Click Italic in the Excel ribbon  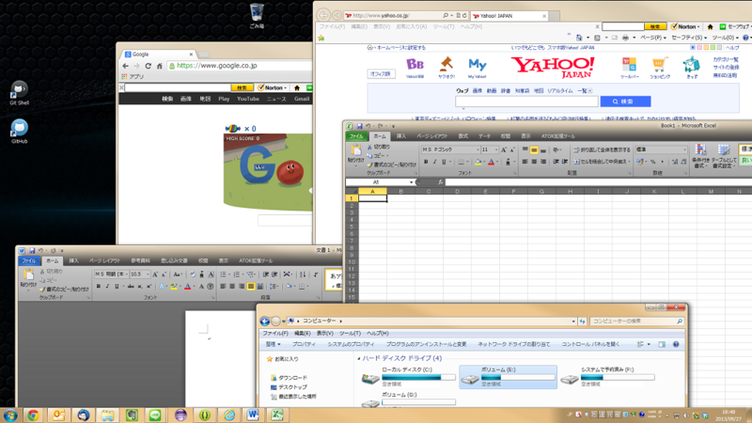(434, 162)
